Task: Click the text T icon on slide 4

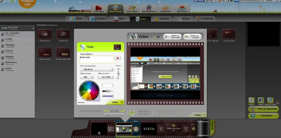Action: pos(186,129)
